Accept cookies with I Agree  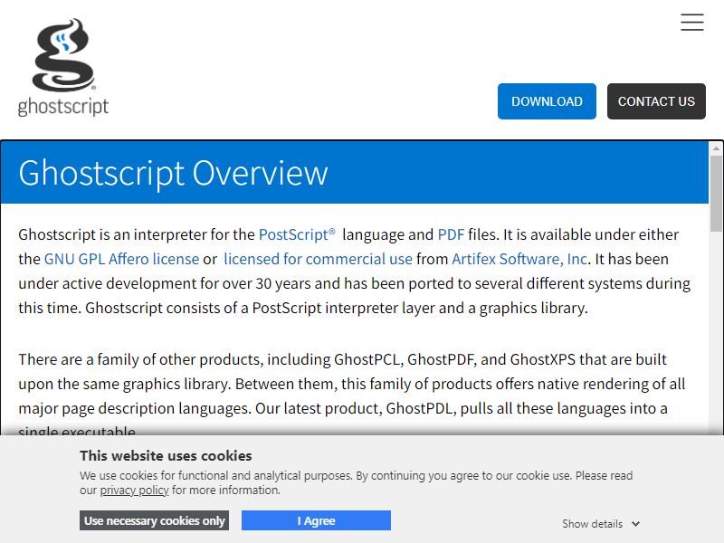click(x=316, y=520)
